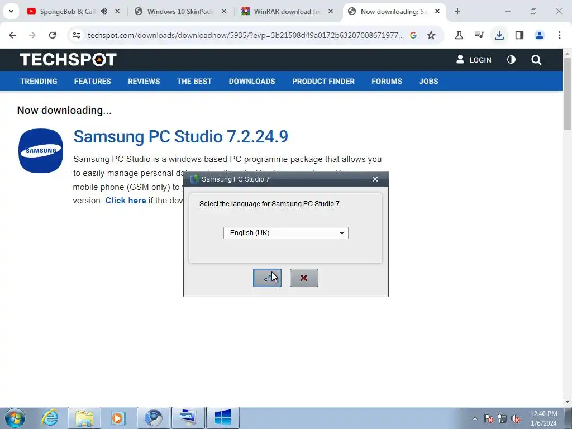
Task: Go forward in browser history
Action: (32, 35)
